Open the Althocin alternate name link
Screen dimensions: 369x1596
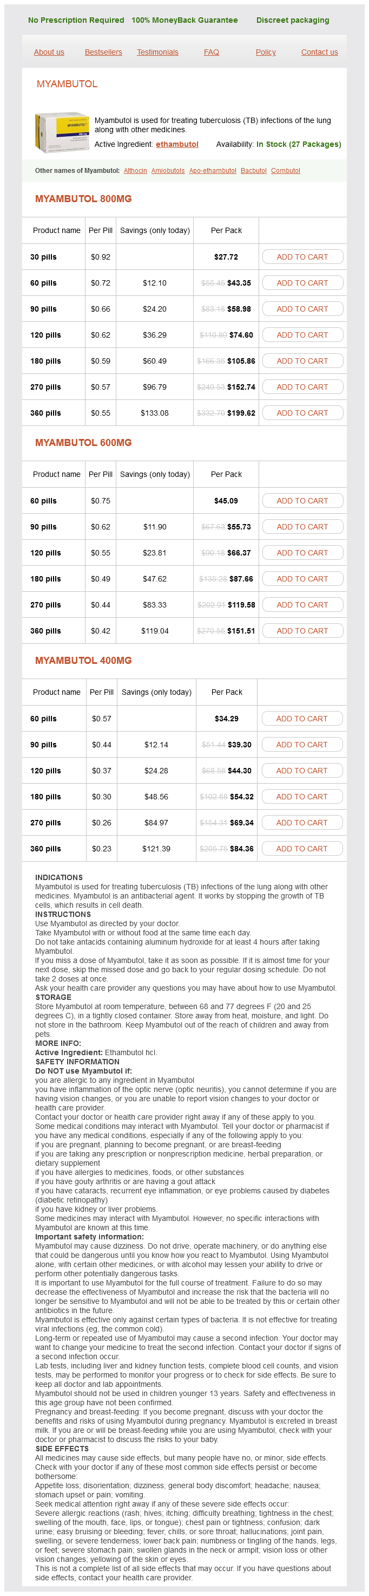pos(135,170)
